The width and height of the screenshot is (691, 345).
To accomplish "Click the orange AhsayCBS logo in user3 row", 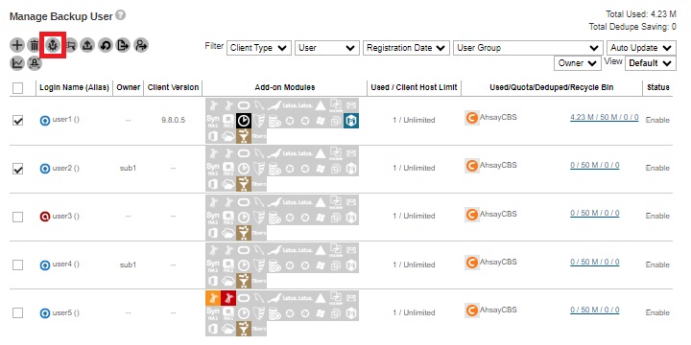I will pos(472,215).
